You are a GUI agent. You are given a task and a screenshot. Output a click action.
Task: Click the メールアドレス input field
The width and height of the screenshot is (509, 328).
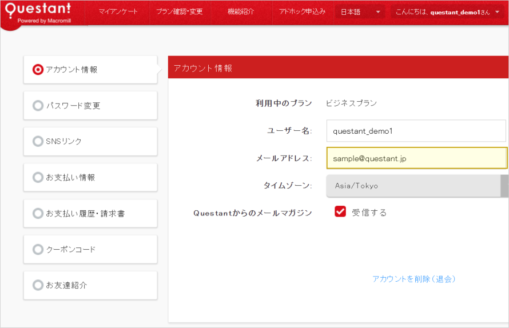coord(416,158)
